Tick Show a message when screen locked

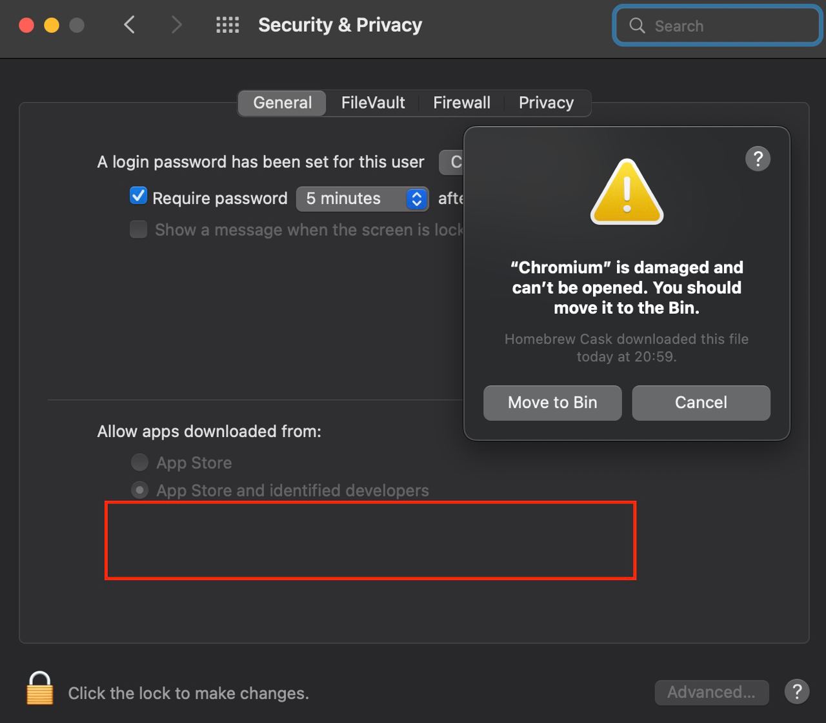[x=138, y=229]
